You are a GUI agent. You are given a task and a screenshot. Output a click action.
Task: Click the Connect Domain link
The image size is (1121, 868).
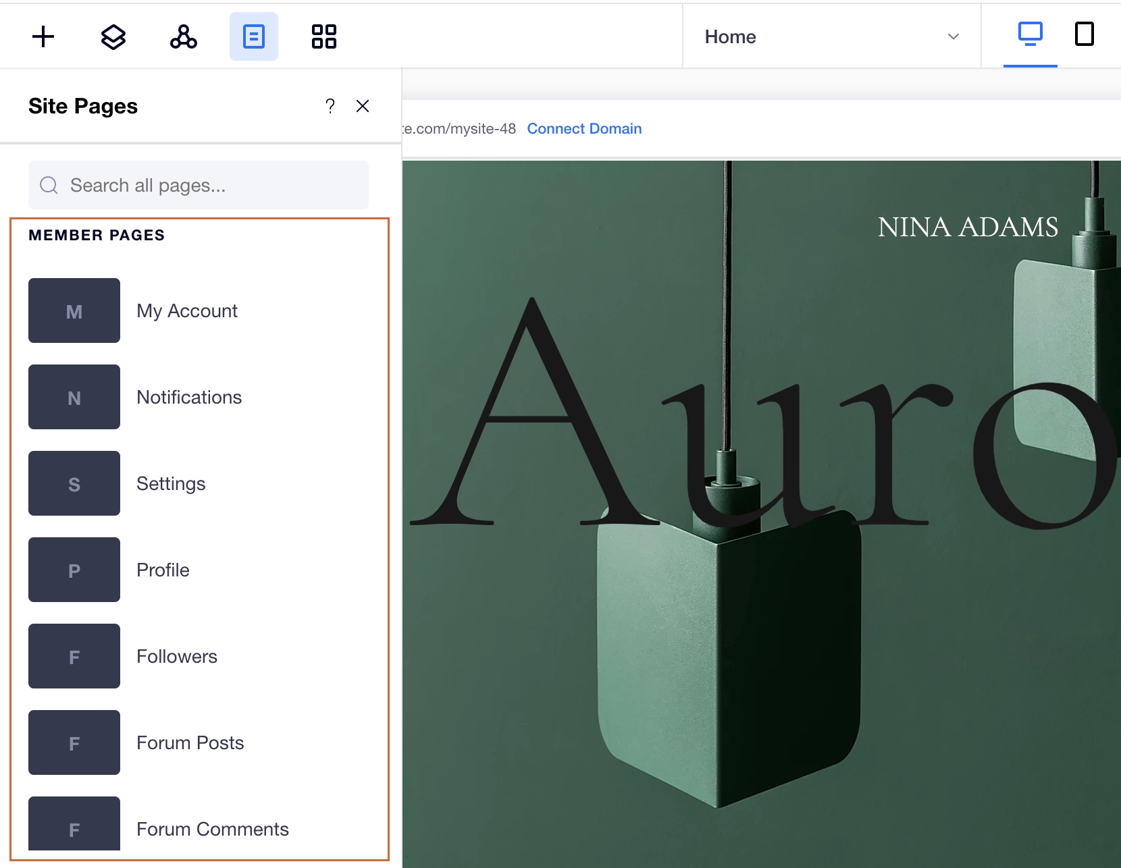(x=584, y=128)
